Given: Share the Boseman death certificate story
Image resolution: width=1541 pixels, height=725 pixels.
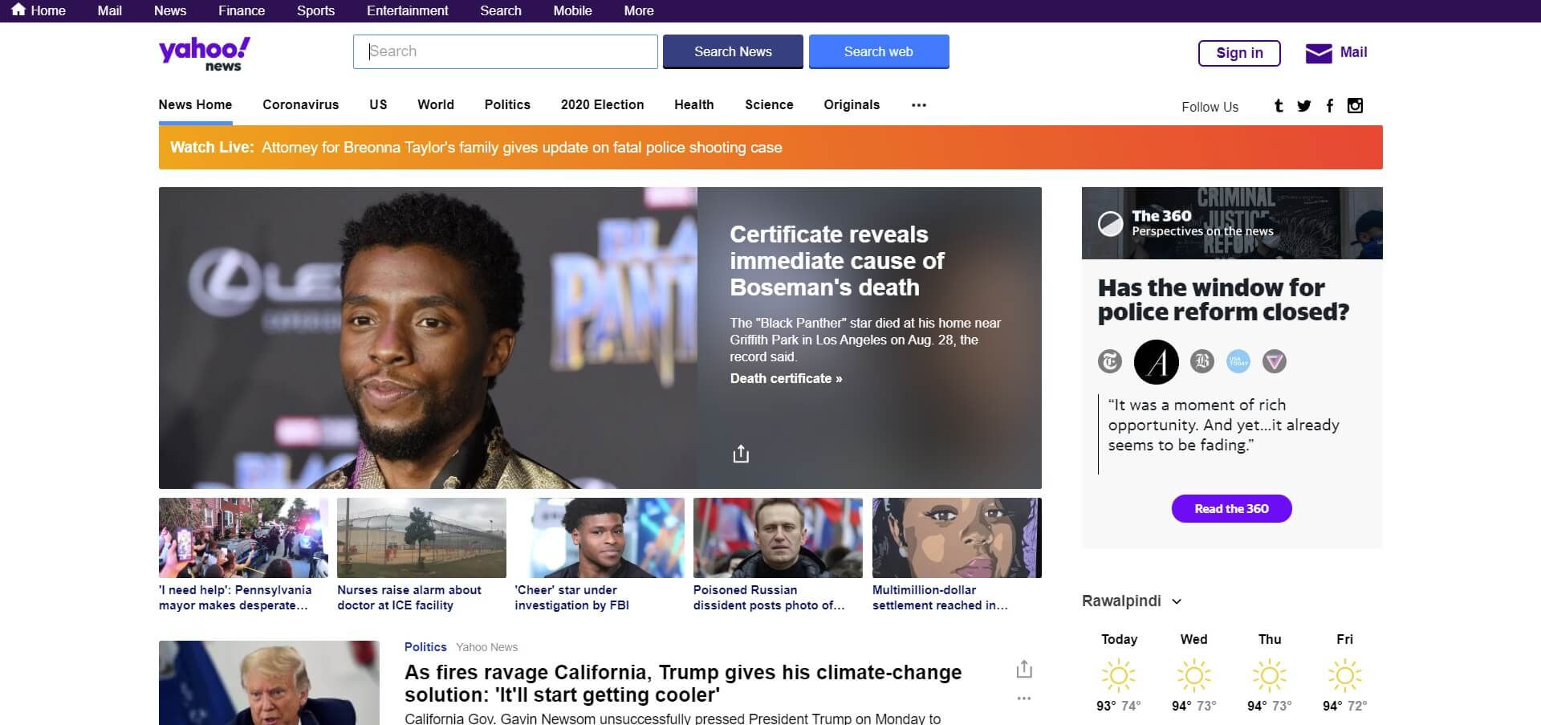Looking at the screenshot, I should (741, 454).
